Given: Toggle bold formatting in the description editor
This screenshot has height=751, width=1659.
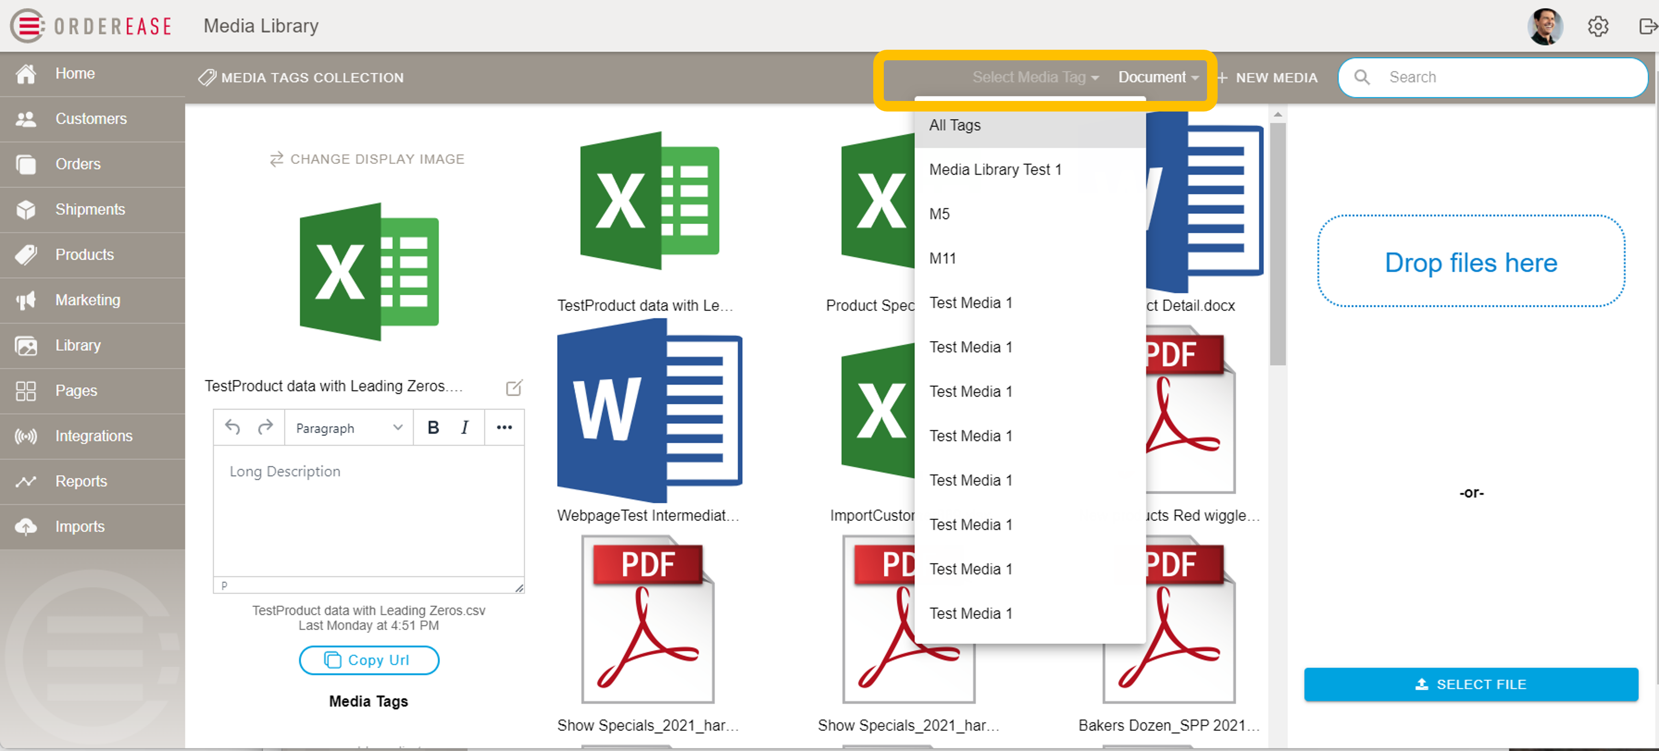Looking at the screenshot, I should coord(433,426).
